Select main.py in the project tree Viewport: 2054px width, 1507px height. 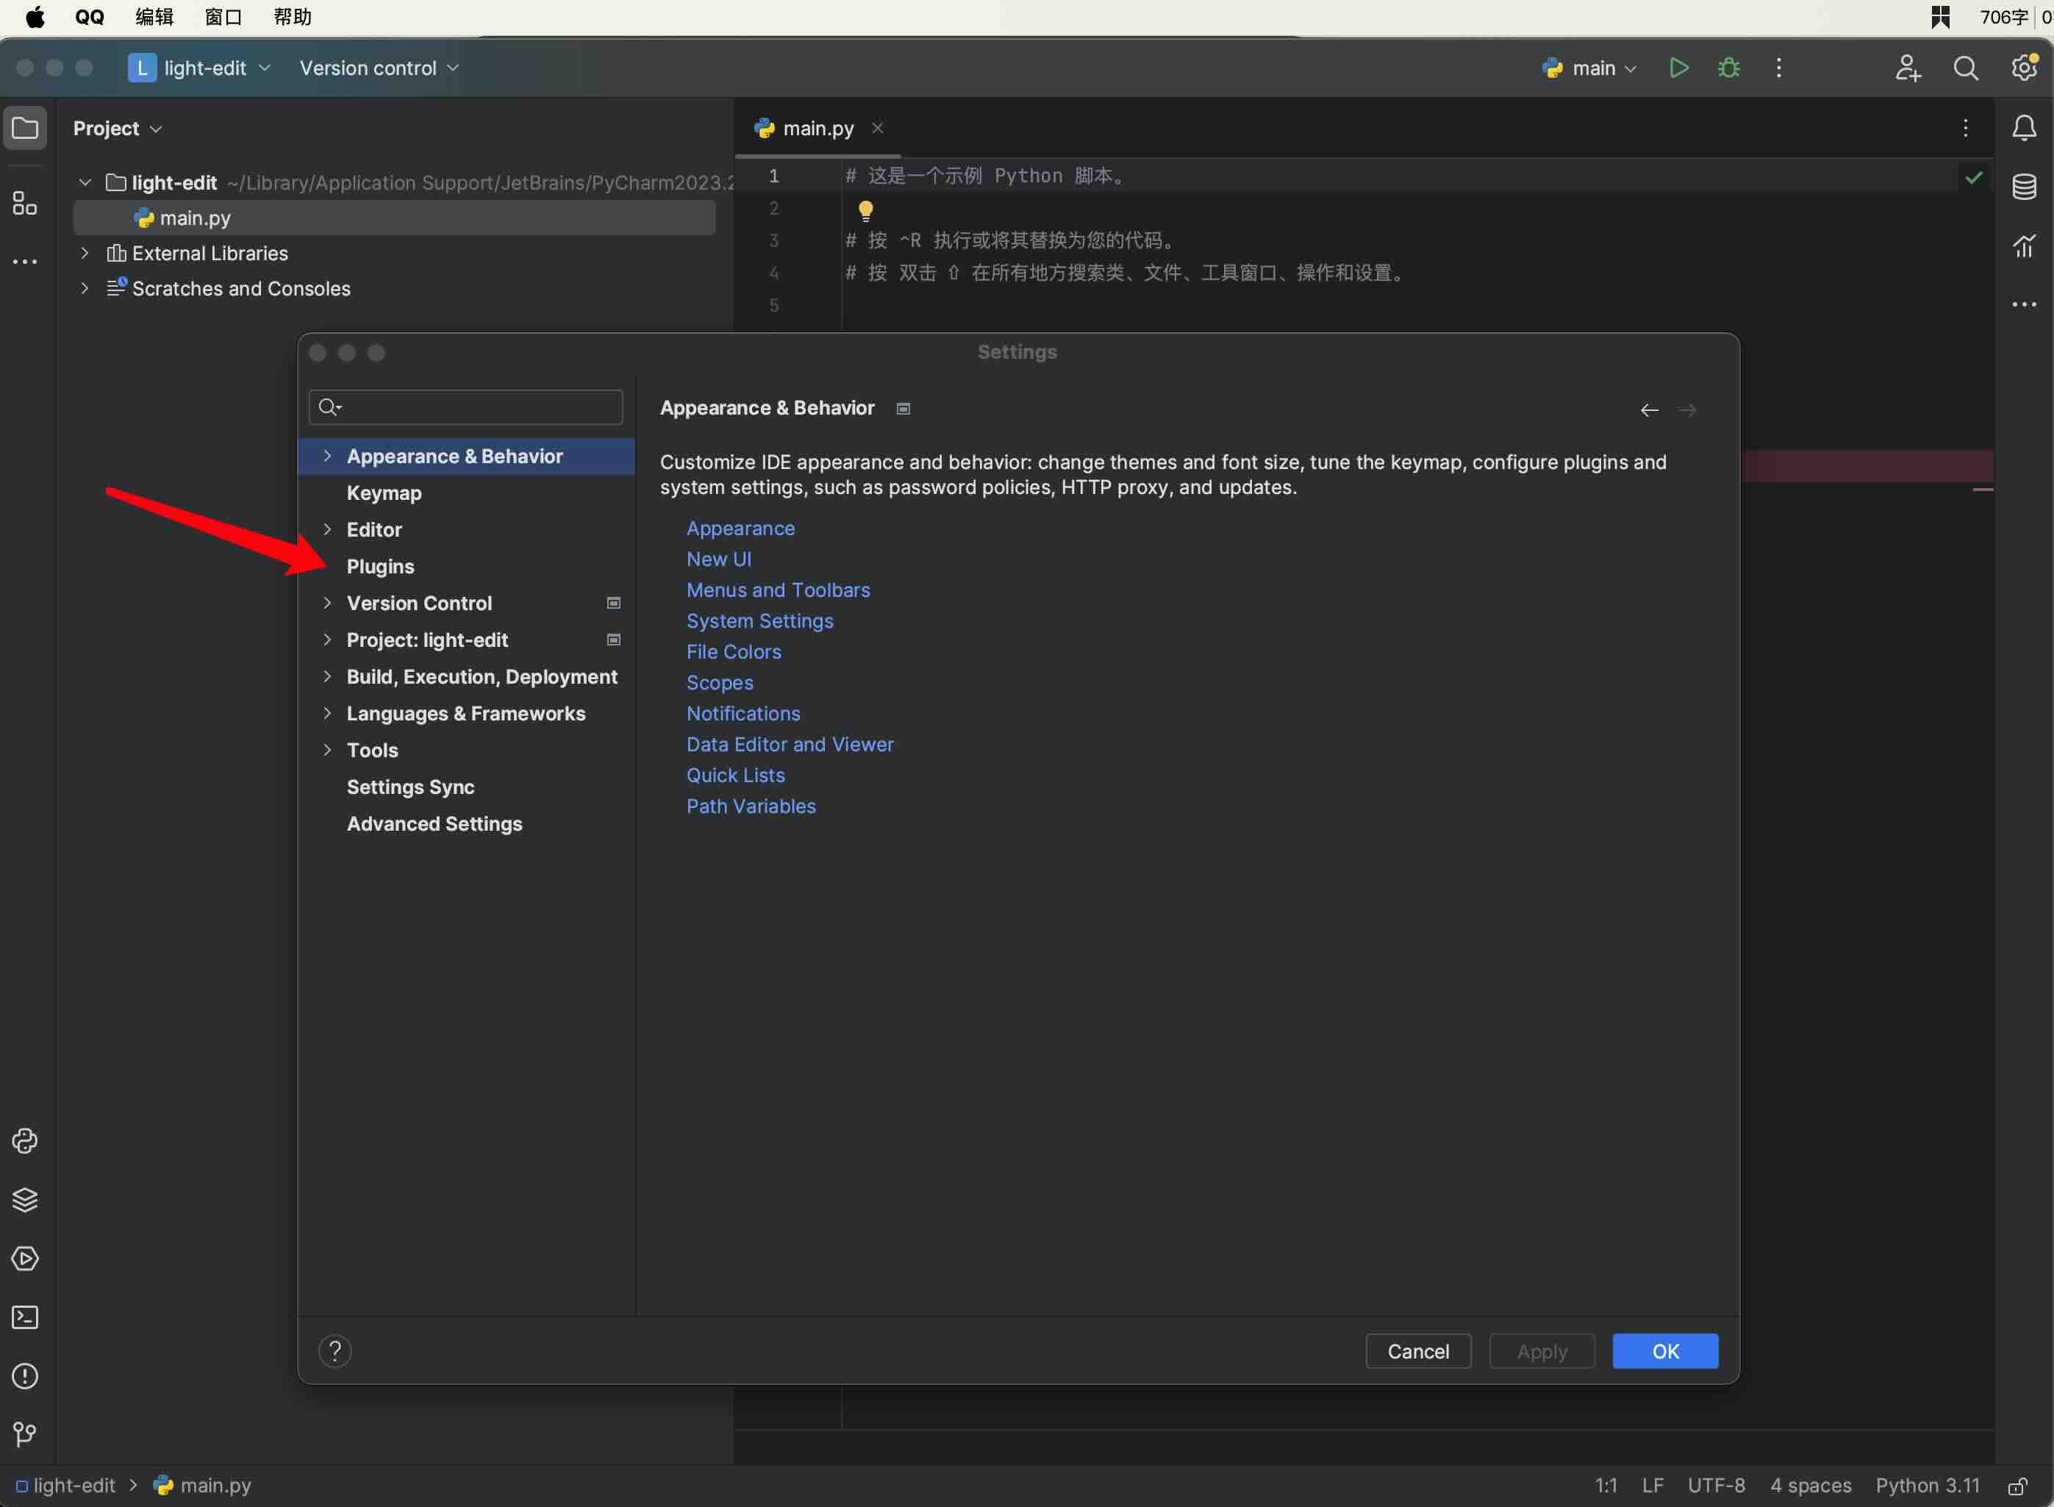tap(394, 218)
